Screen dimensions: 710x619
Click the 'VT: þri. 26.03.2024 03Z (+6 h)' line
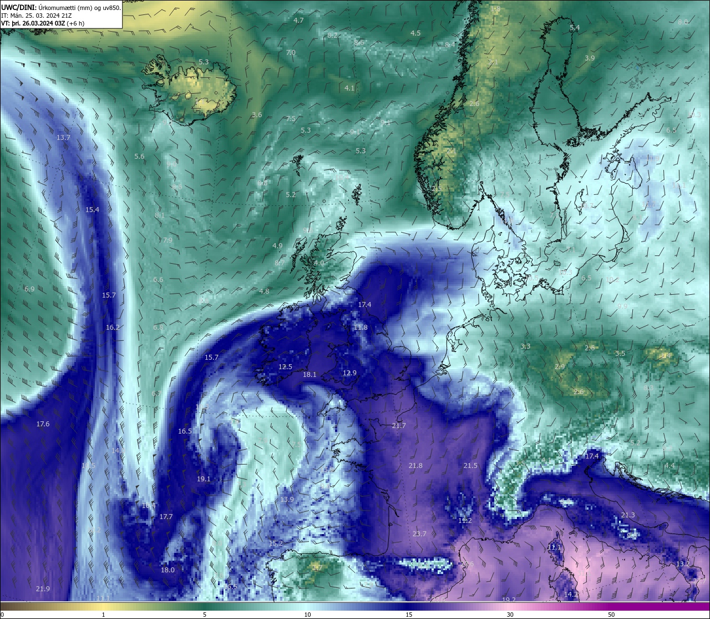(43, 23)
